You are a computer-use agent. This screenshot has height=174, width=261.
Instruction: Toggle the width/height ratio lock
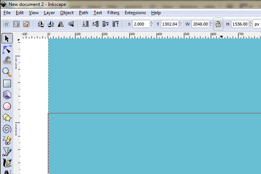[x=218, y=24]
